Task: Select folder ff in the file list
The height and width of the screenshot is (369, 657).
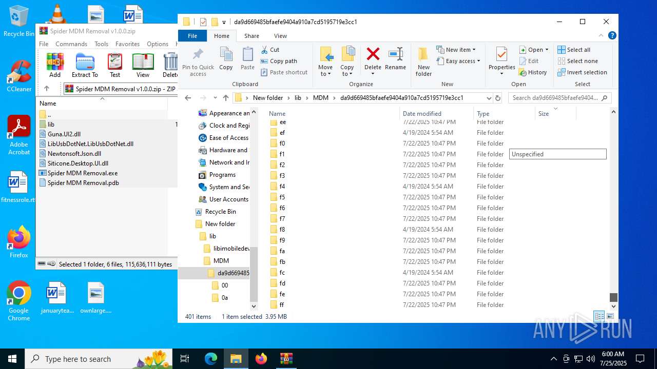Action: (282, 305)
